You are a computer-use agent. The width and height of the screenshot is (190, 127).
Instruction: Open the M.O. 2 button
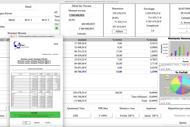[x=28, y=20]
